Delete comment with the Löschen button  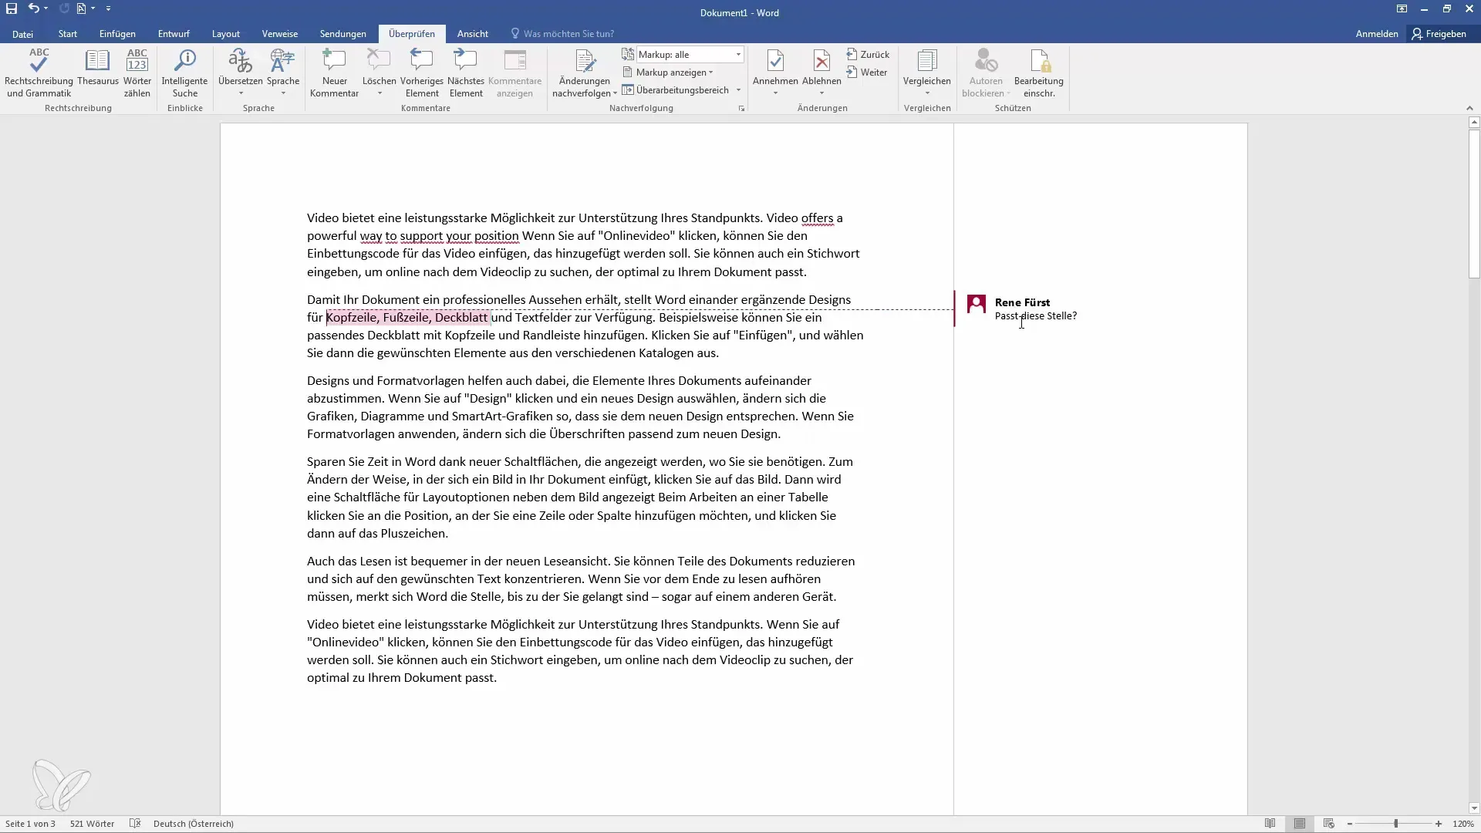point(379,66)
